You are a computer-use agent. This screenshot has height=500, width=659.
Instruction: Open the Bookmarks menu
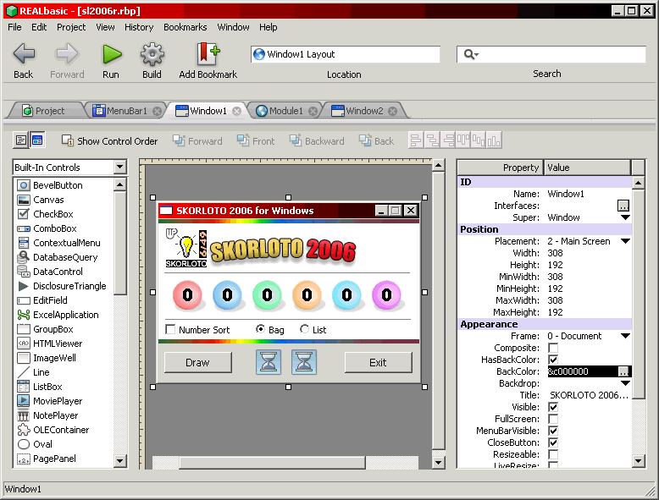coord(185,27)
